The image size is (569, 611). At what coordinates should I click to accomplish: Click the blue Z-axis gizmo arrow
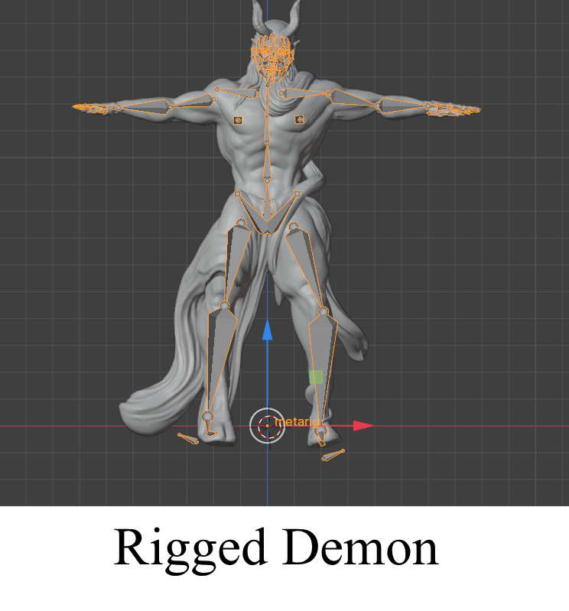click(x=267, y=330)
